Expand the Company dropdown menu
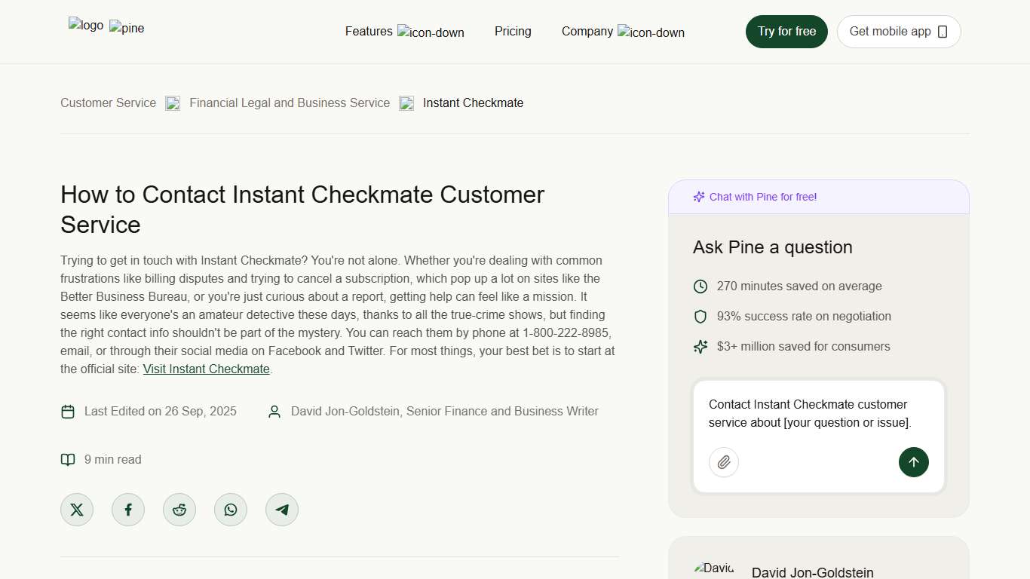 (587, 31)
